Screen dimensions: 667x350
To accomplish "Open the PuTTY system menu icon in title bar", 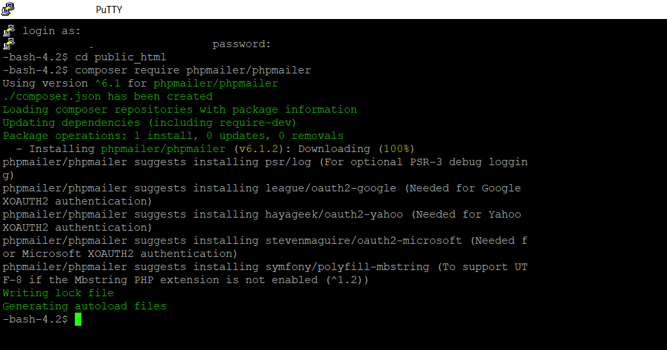I will 8,9.
